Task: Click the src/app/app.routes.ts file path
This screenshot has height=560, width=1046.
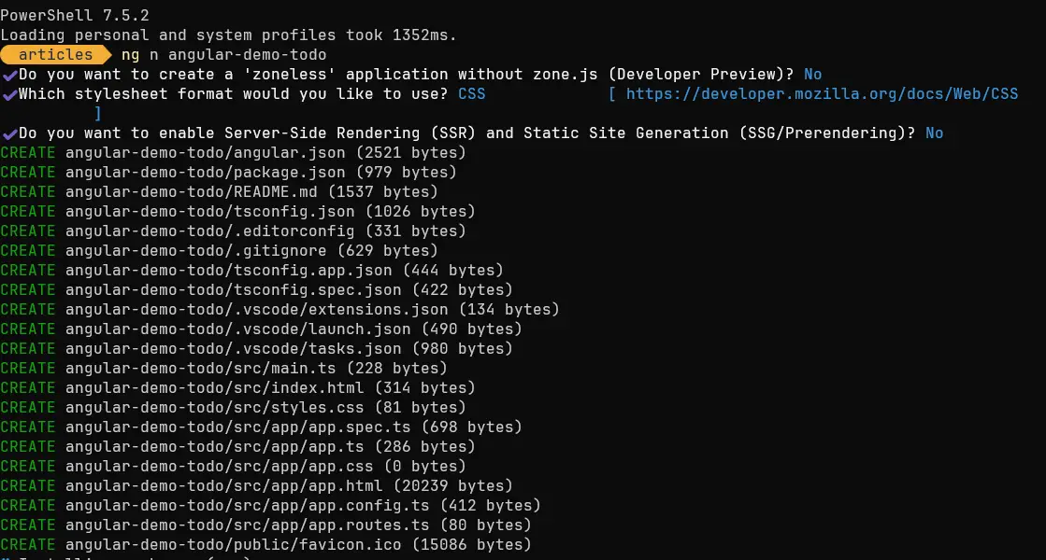Action: tap(248, 525)
